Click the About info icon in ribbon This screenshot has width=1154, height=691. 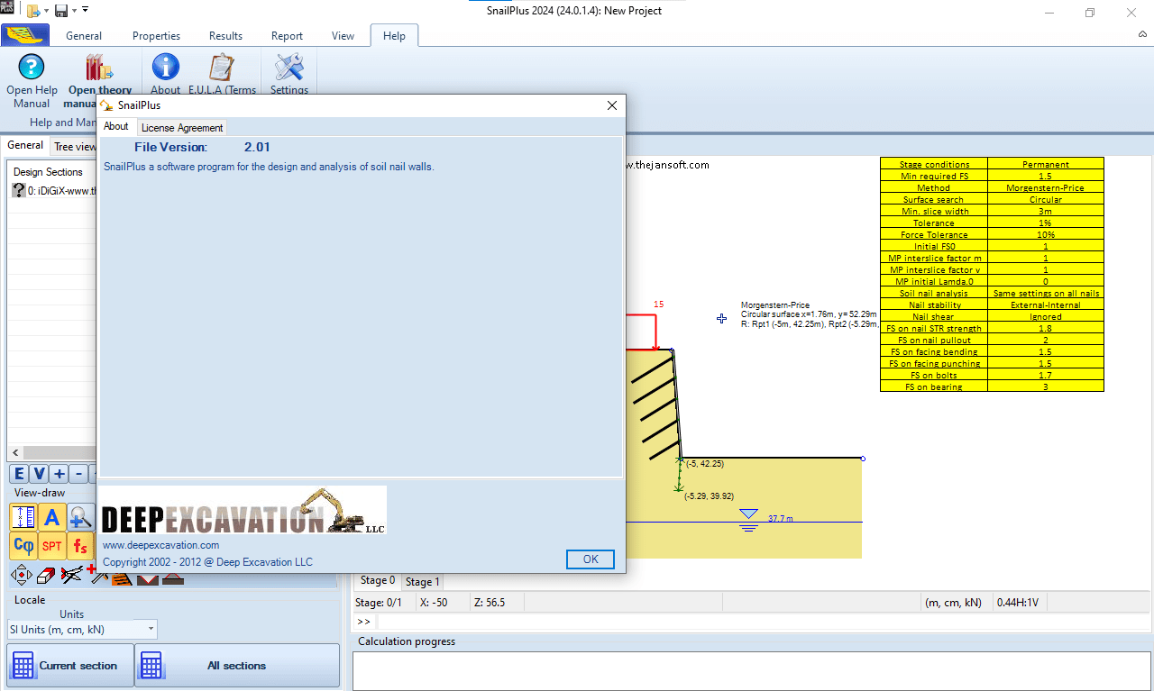click(165, 68)
